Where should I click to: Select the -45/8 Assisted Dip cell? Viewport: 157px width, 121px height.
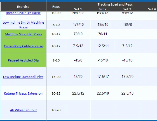point(78,60)
